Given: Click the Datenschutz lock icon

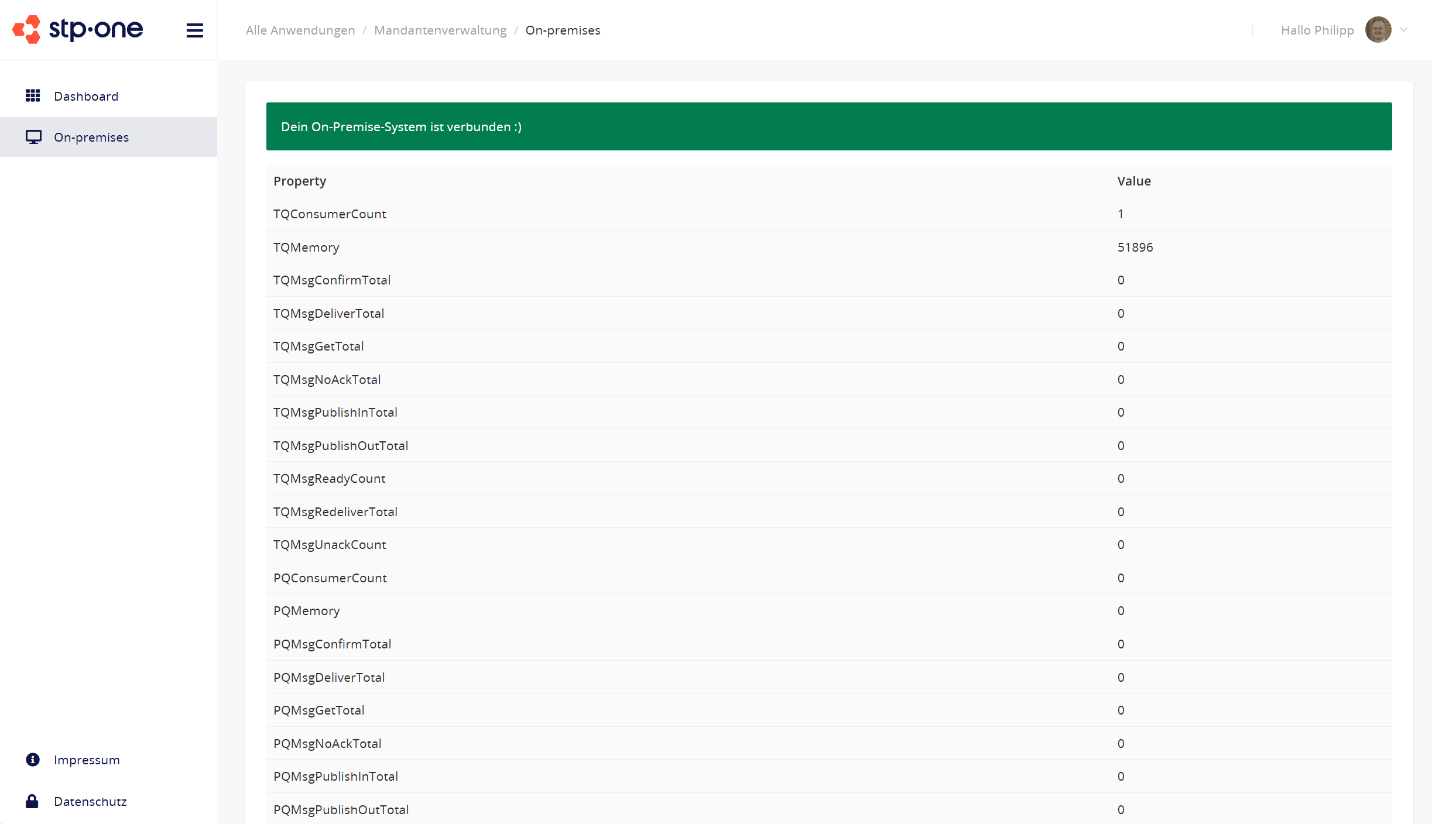Looking at the screenshot, I should (32, 801).
